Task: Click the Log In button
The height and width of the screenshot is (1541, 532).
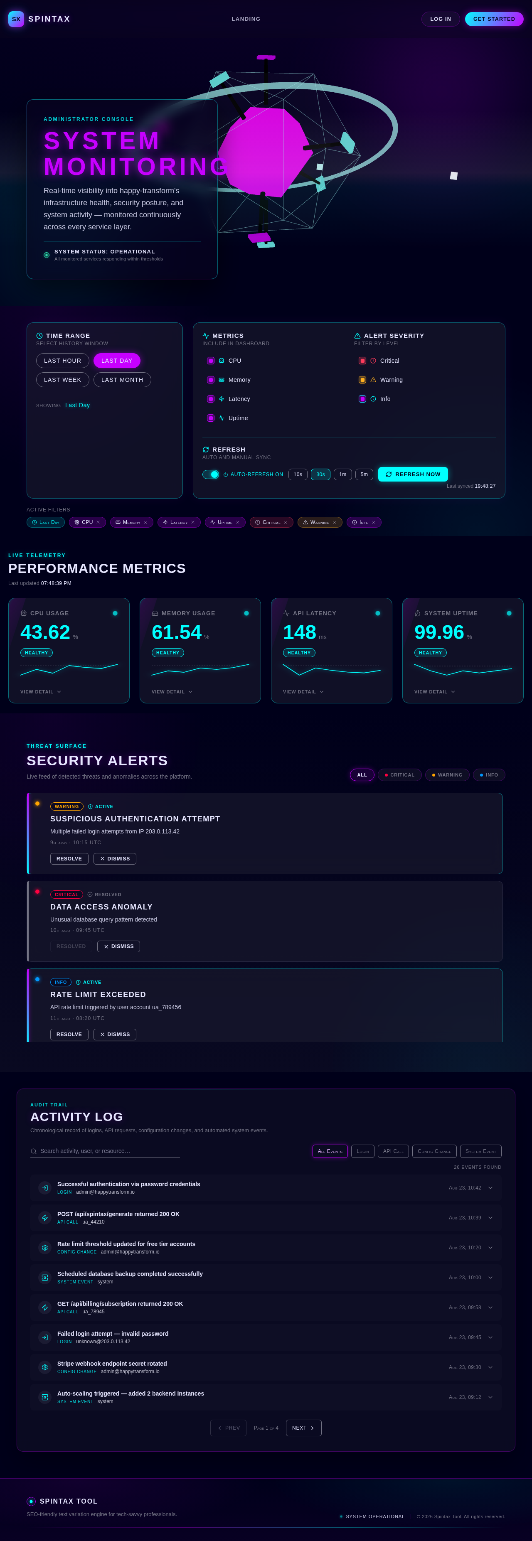Action: [441, 19]
